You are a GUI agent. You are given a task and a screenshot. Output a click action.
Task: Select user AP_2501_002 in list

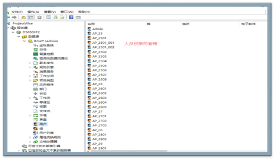103,47
